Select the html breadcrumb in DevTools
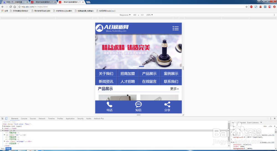 pyautogui.click(x=3, y=149)
